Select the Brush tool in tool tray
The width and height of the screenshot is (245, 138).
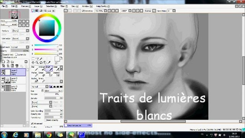pos(49,68)
